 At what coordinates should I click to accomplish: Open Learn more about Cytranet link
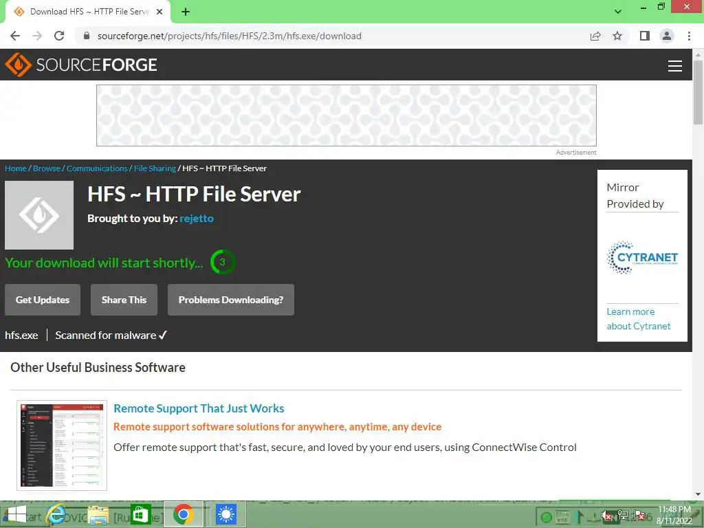click(639, 319)
